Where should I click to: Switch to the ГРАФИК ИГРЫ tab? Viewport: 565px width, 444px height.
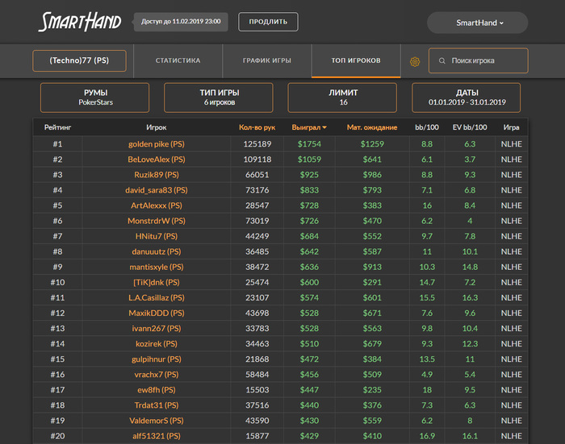pyautogui.click(x=267, y=60)
